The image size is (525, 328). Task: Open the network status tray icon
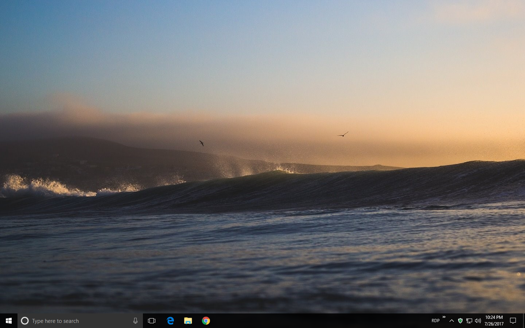tap(469, 321)
